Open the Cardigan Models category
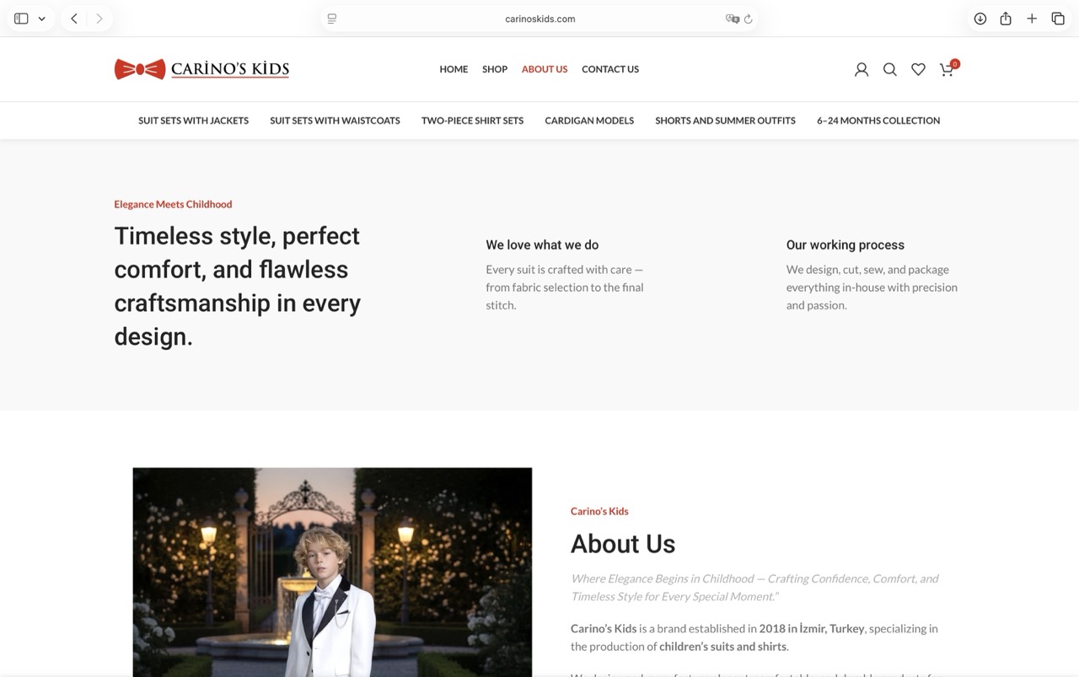This screenshot has height=677, width=1079. point(588,121)
